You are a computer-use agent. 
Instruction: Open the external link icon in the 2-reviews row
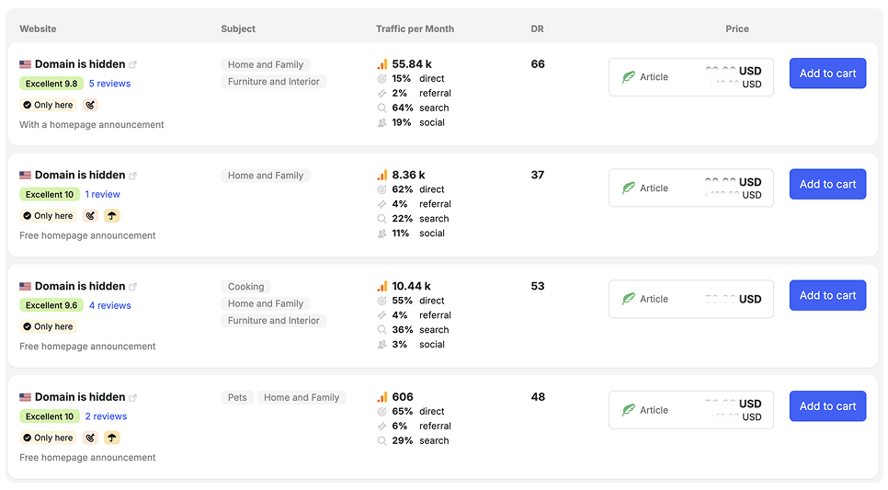click(133, 398)
